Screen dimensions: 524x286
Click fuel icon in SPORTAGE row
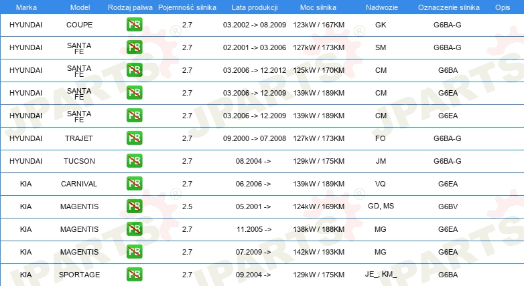tap(134, 275)
